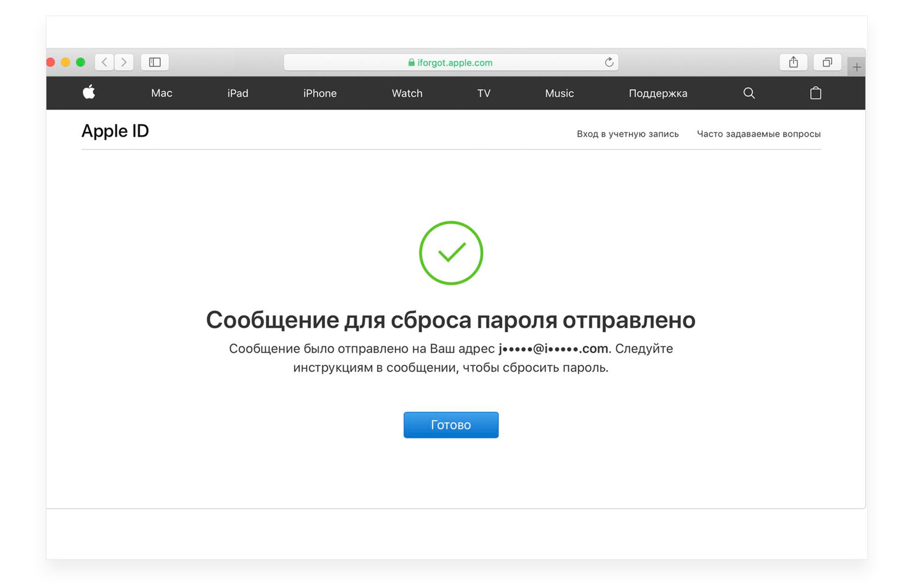910x586 pixels.
Task: Click Вход в учетную запись link
Action: tap(627, 133)
